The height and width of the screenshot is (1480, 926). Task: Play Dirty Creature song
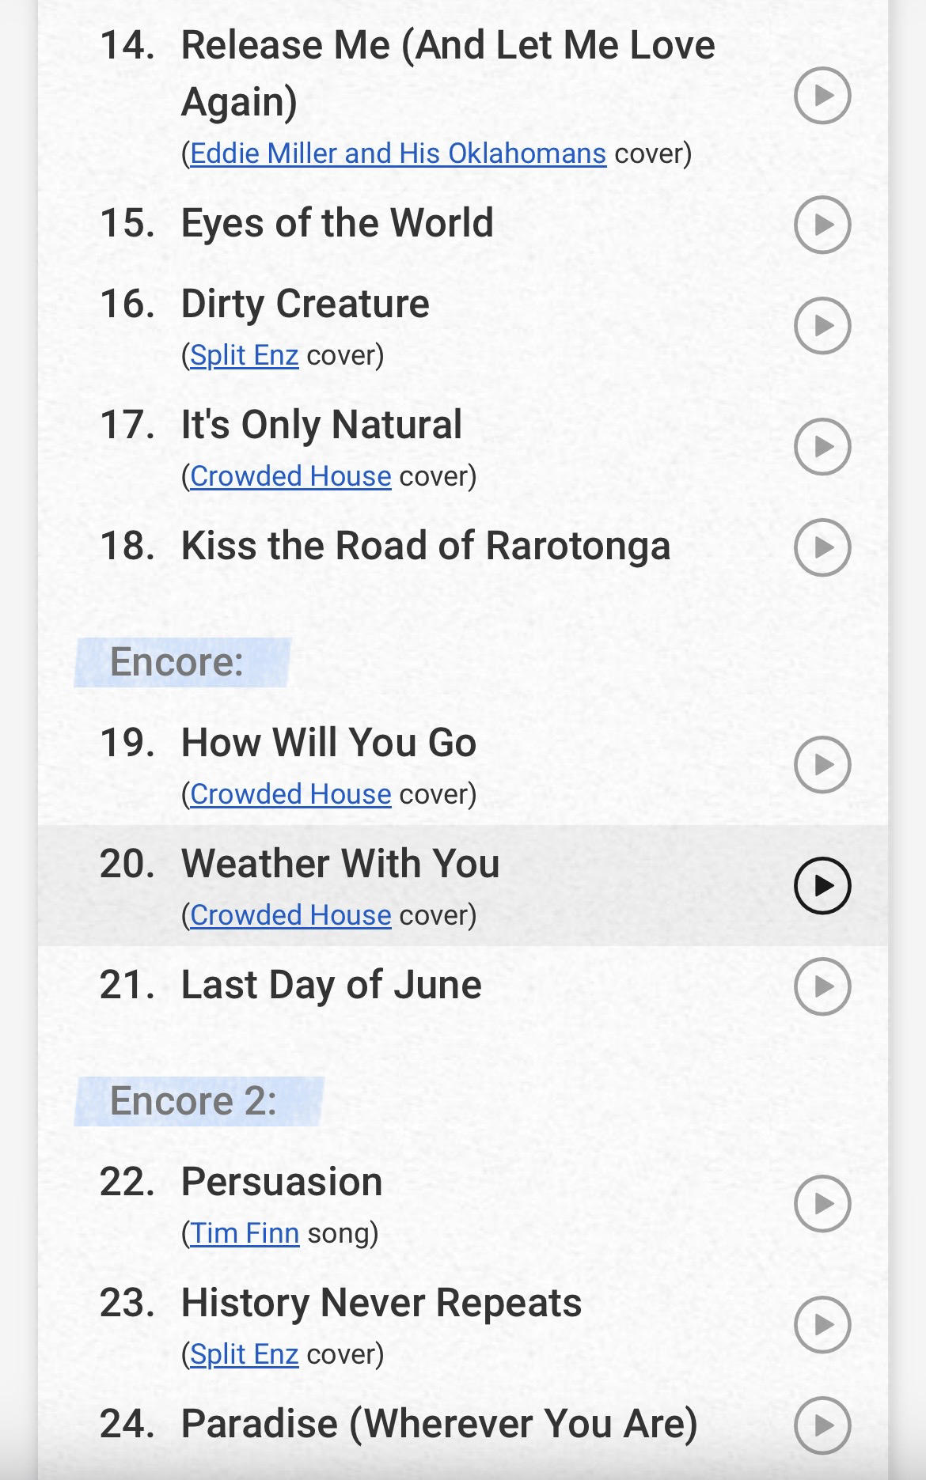click(822, 325)
